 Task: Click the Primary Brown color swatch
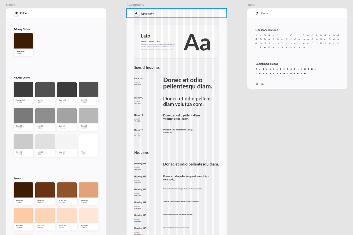coord(23,41)
